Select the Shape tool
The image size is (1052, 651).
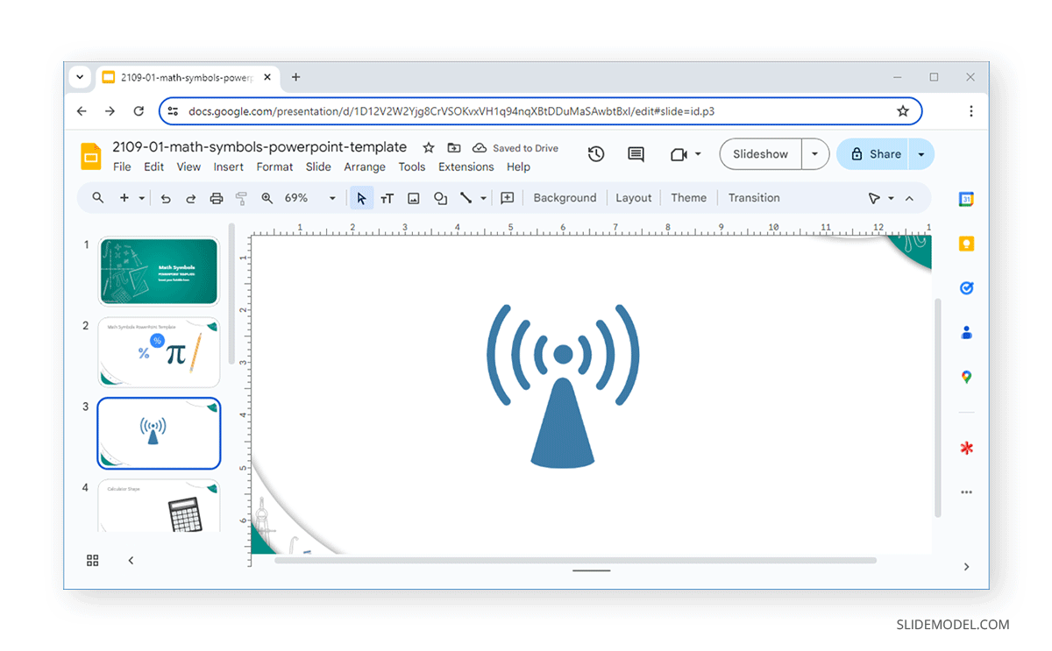pyautogui.click(x=440, y=198)
